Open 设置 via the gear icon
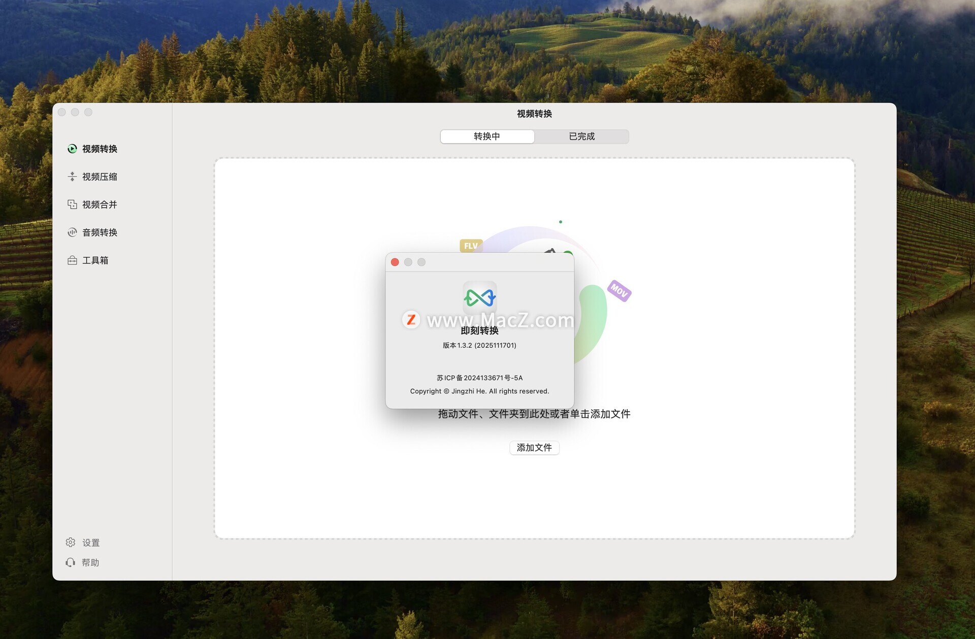 [71, 543]
